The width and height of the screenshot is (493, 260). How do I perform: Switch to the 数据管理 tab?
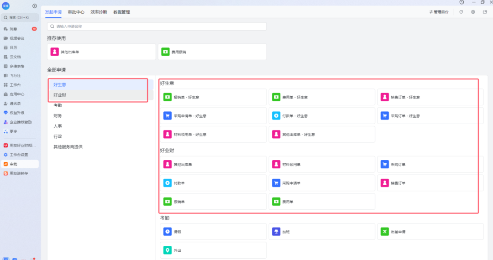point(122,12)
